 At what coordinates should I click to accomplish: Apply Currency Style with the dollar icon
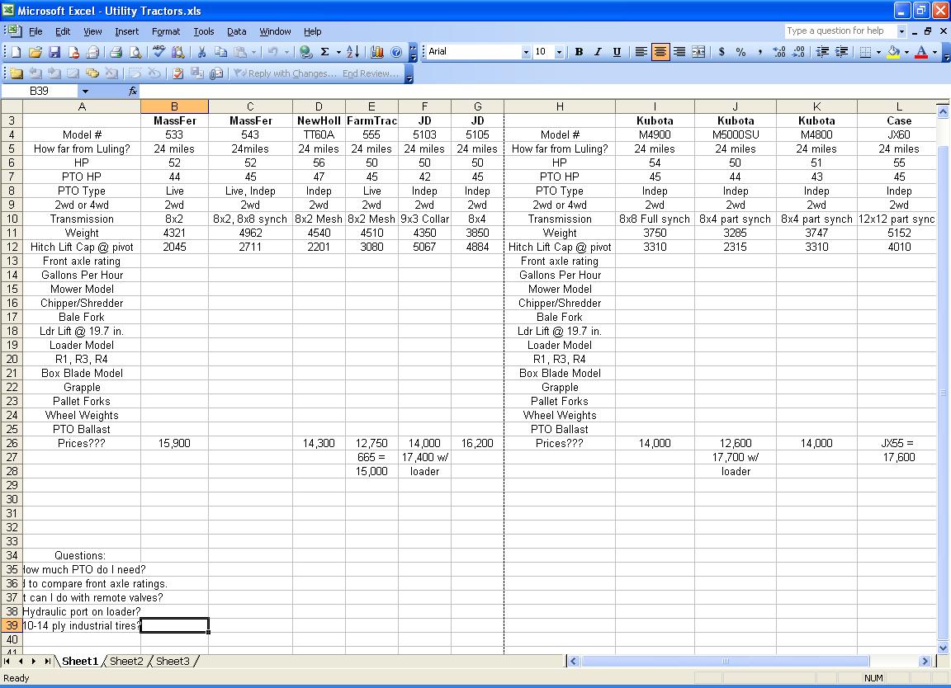point(722,52)
